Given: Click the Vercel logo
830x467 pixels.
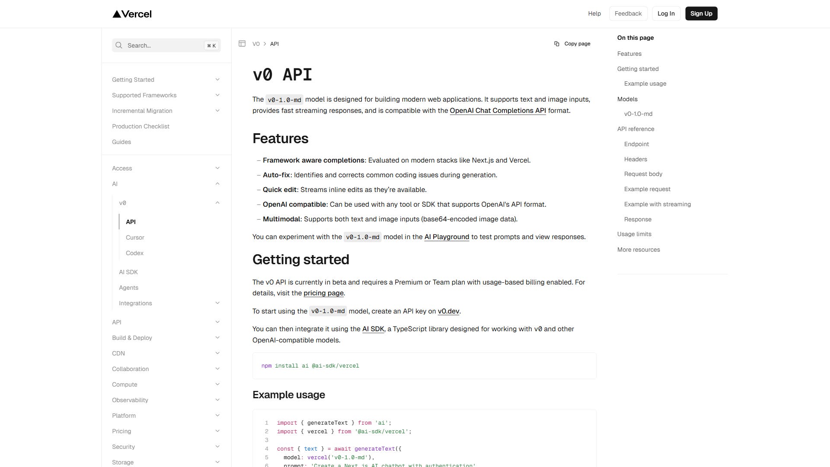Looking at the screenshot, I should tap(132, 14).
